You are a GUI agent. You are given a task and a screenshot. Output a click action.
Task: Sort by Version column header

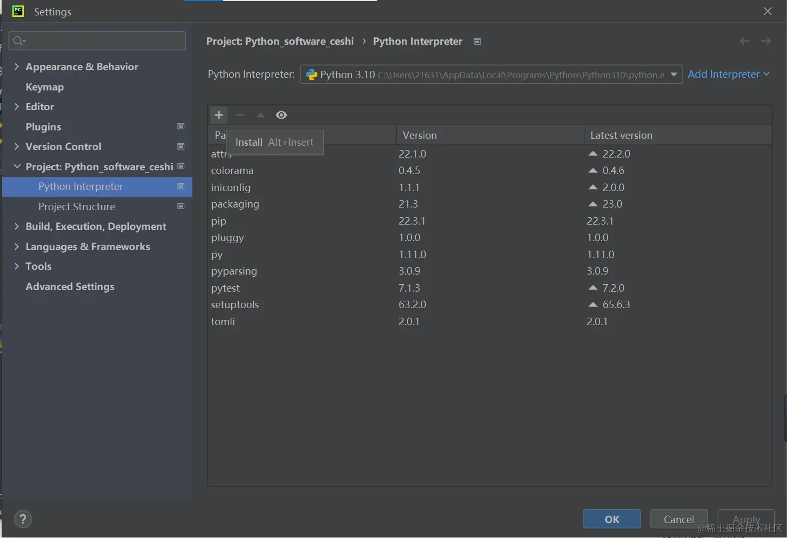[490, 135]
